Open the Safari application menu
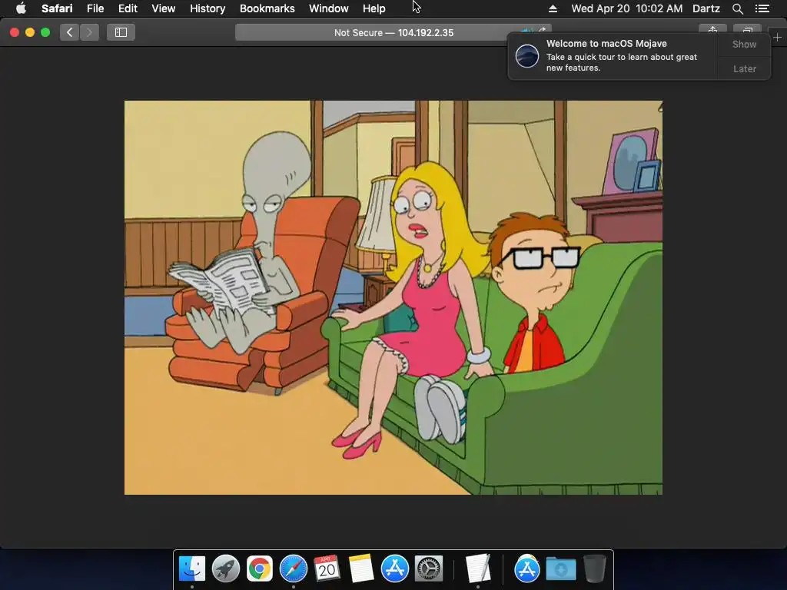Image resolution: width=787 pixels, height=590 pixels. (x=57, y=8)
